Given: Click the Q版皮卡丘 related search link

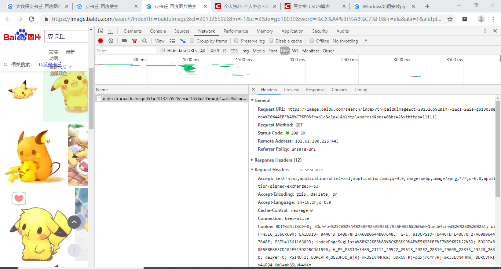Looking at the screenshot, I should pyautogui.click(x=50, y=65).
